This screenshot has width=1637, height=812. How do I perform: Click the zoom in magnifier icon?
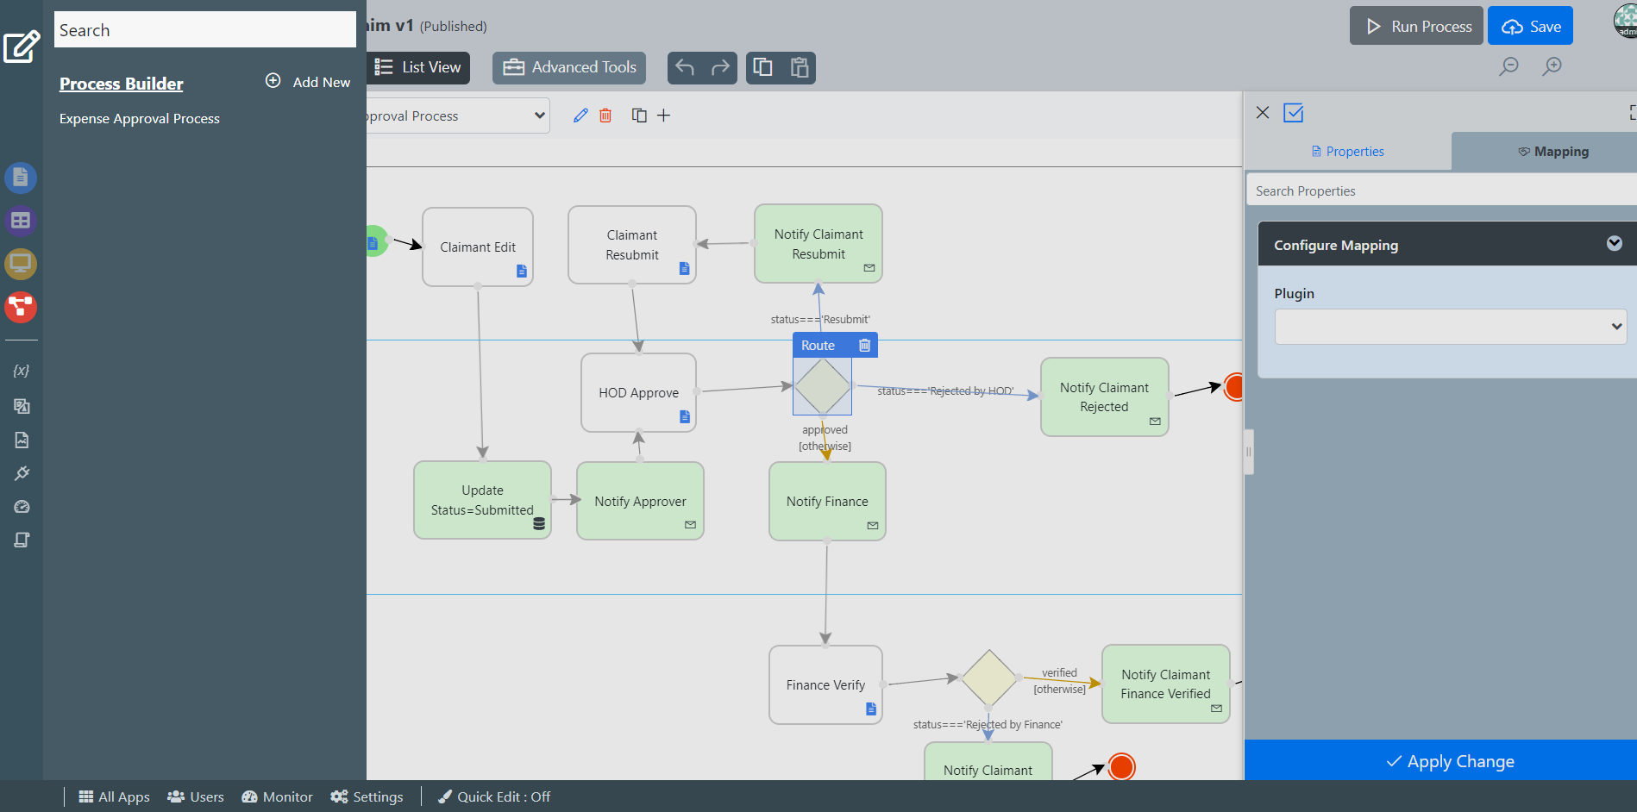point(1552,66)
